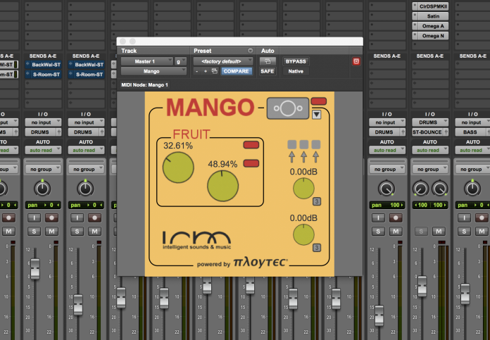Toggle the upper red switch in FRUIT section

(251, 145)
